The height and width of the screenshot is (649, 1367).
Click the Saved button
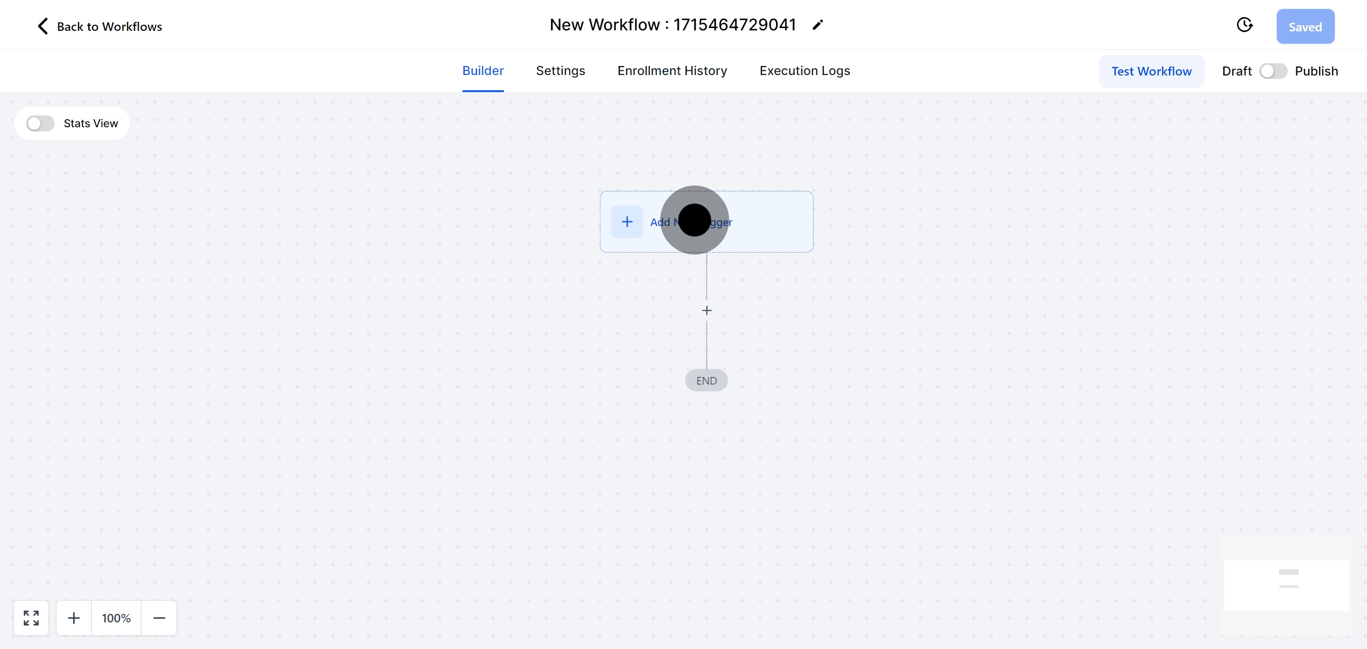[x=1305, y=27]
